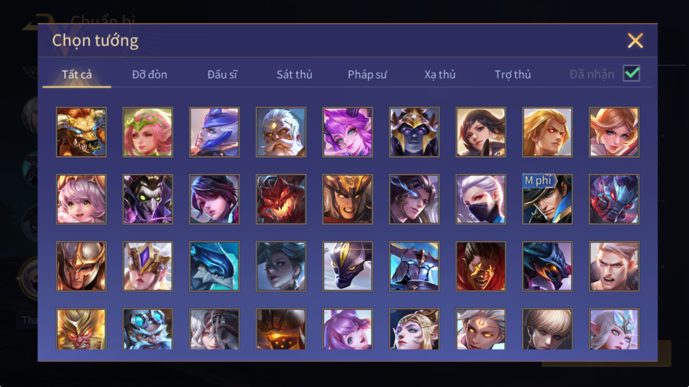The width and height of the screenshot is (689, 387).
Task: Select the hero portrait with M phí tag
Action: pyautogui.click(x=547, y=199)
